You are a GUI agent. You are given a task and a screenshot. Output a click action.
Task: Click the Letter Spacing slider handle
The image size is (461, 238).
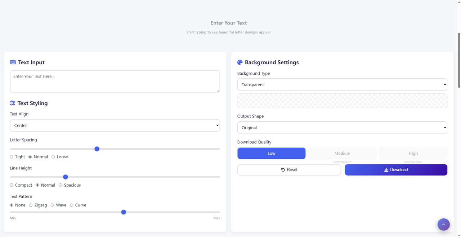tap(97, 149)
